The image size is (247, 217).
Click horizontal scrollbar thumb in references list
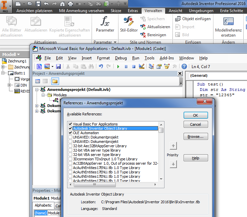pos(95,184)
